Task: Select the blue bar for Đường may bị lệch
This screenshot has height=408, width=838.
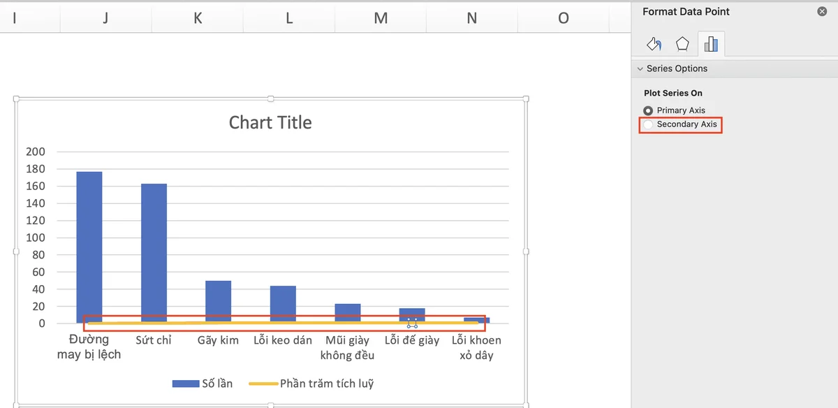Action: 89,247
